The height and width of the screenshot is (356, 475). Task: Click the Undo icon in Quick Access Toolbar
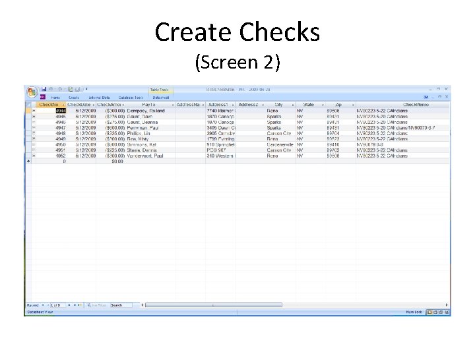(51, 89)
